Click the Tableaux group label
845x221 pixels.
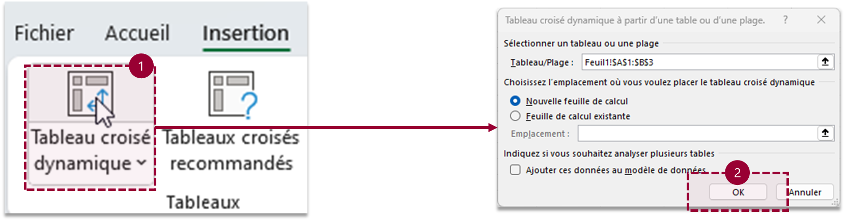pos(203,202)
